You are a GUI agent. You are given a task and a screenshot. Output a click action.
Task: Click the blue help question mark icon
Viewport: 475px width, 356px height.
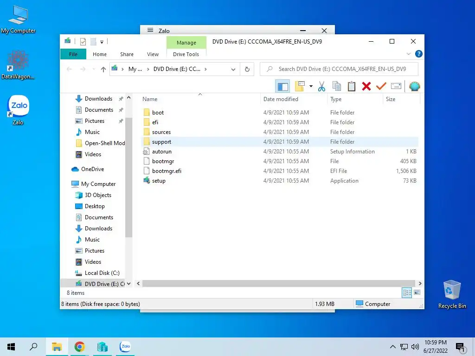point(418,54)
